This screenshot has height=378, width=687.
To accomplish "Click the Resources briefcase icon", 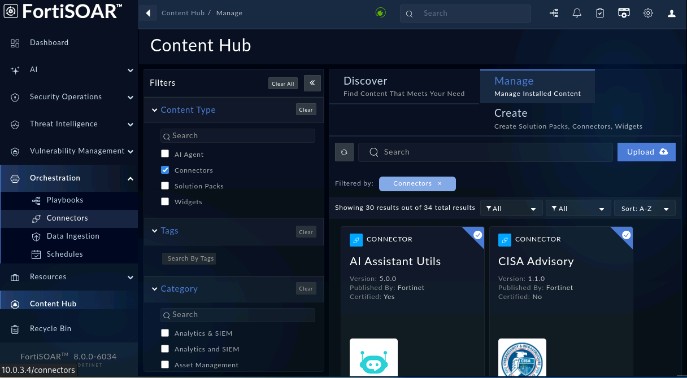I will [15, 277].
